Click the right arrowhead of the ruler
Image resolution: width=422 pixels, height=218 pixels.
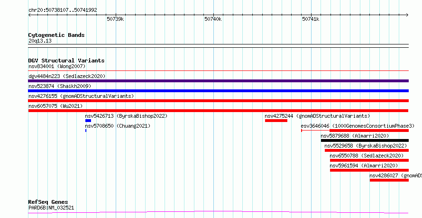click(407, 15)
